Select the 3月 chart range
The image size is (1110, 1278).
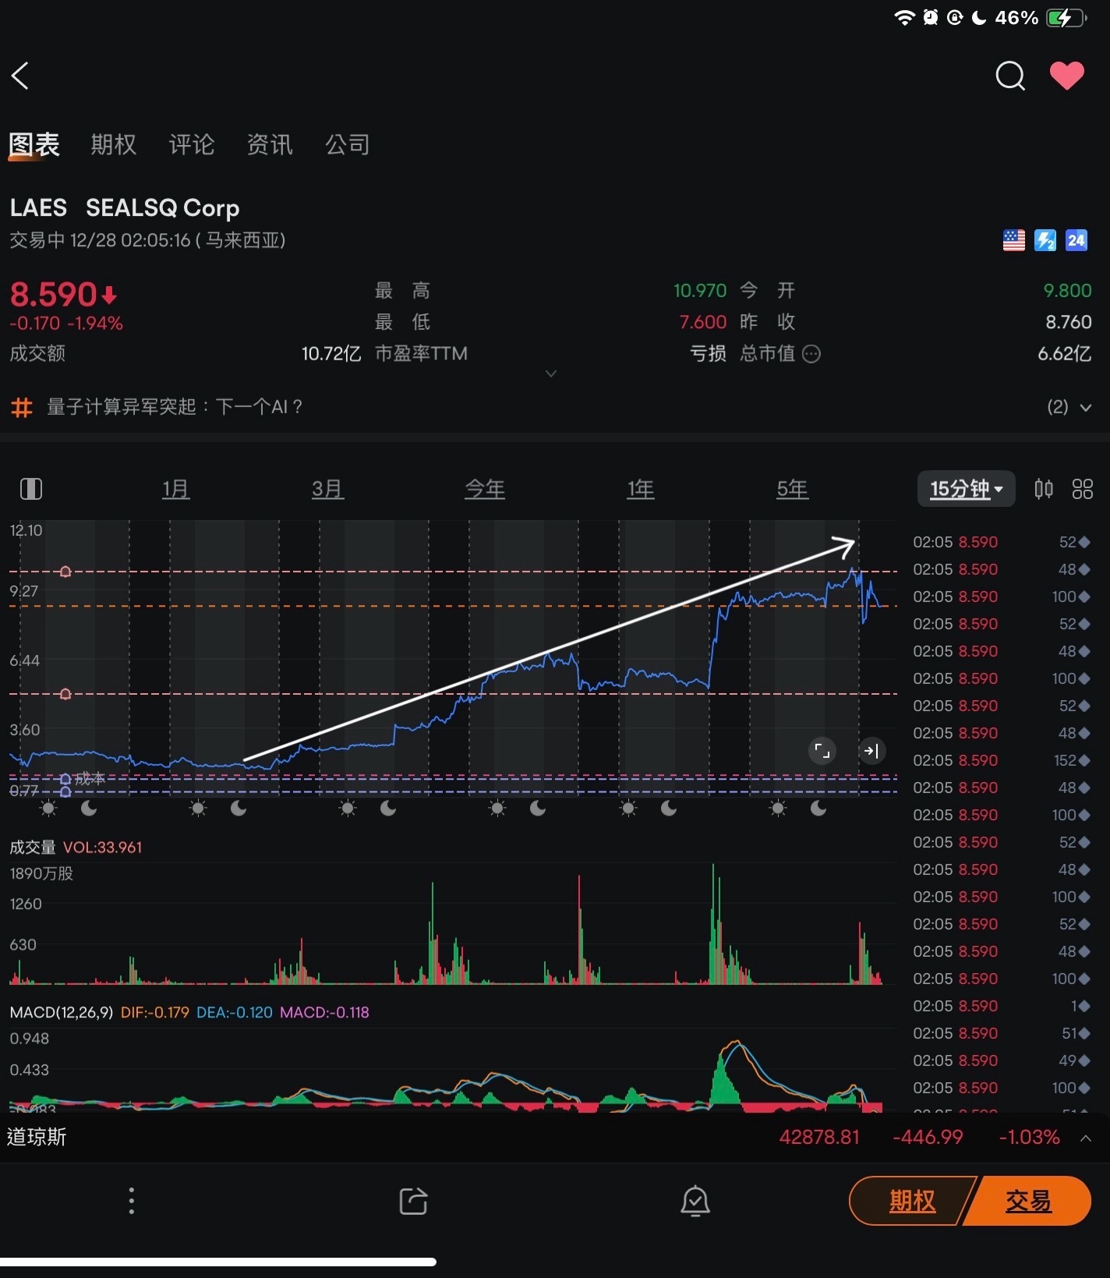point(327,489)
